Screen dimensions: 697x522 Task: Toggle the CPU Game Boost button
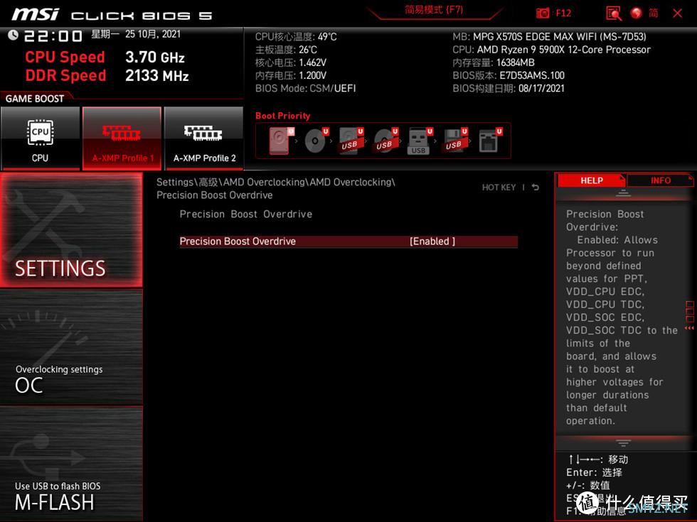(x=41, y=138)
